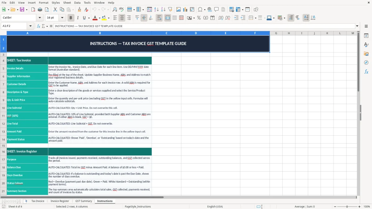Click the vertical scrollbar thumb
372x209 pixels.
[x=358, y=62]
